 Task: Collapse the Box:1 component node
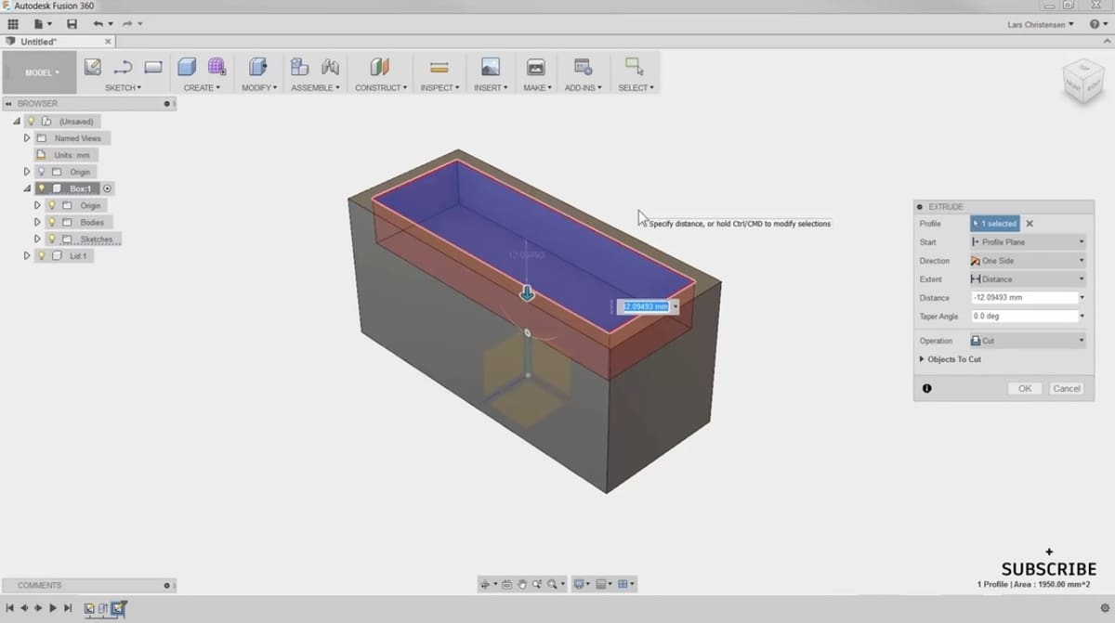27,188
